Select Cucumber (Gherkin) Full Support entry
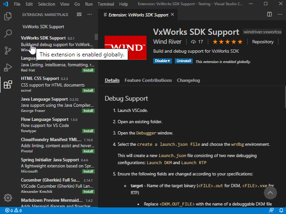Viewport: 286px width, 214px height. point(57,186)
